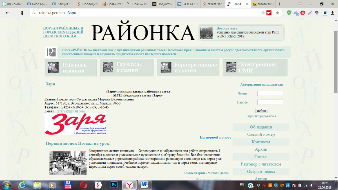This screenshot has height=190, width=338.
Task: Click the Заря newspaper logo image
Action: pyautogui.click(x=75, y=124)
